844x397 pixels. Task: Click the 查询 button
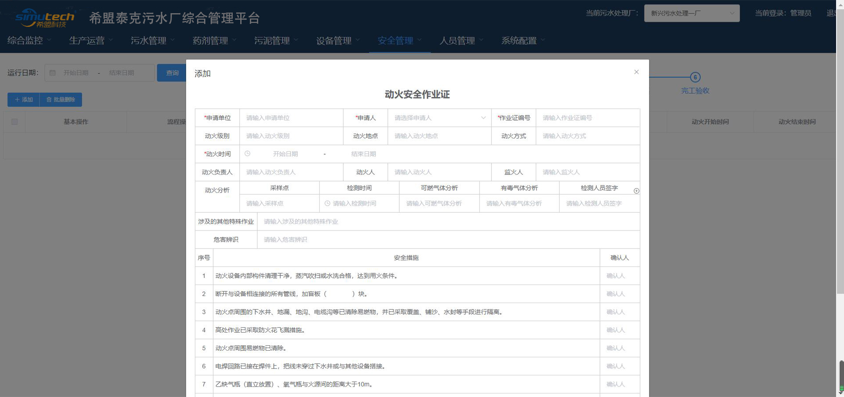[172, 73]
